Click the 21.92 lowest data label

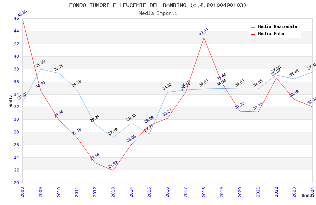[x=113, y=165]
